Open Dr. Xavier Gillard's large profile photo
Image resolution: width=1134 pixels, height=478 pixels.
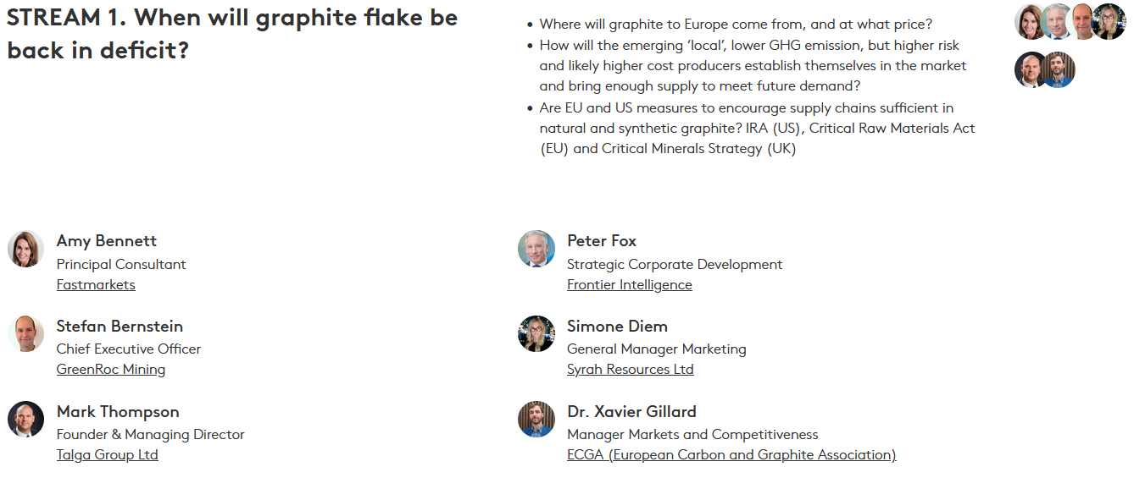coord(536,420)
